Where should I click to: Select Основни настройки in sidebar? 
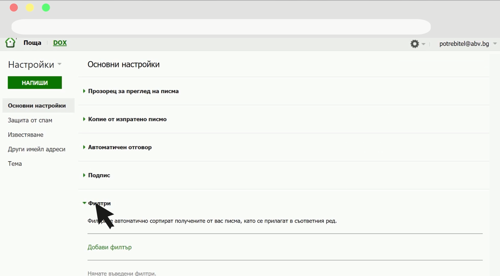38,106
